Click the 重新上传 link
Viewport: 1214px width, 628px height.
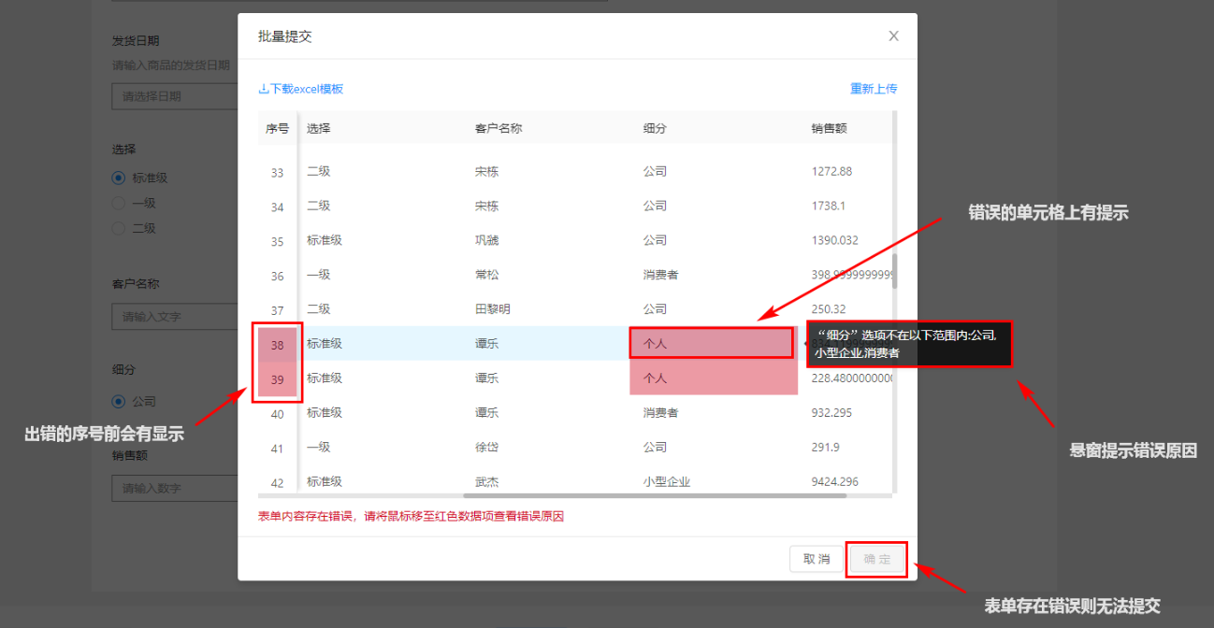(x=873, y=89)
